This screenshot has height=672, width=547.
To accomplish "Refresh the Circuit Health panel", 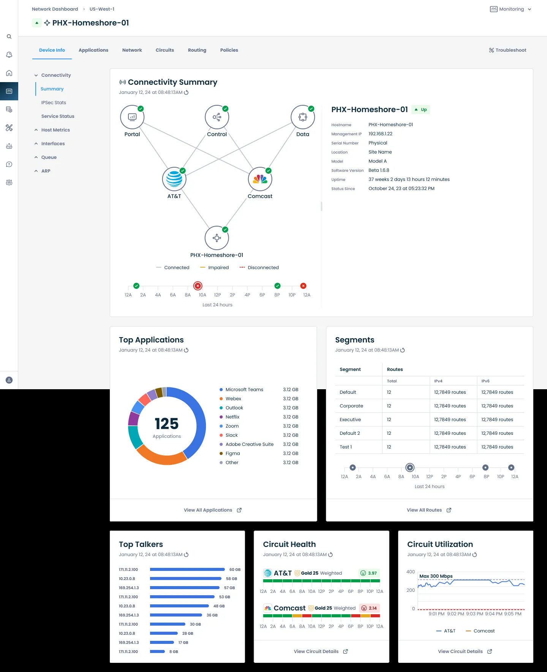I will point(330,555).
